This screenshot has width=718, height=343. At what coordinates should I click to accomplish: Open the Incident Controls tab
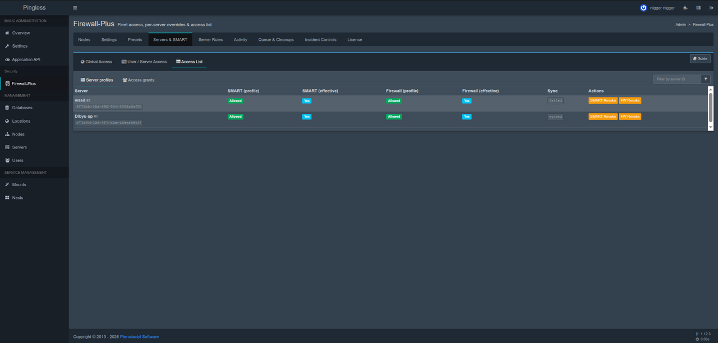click(x=320, y=40)
